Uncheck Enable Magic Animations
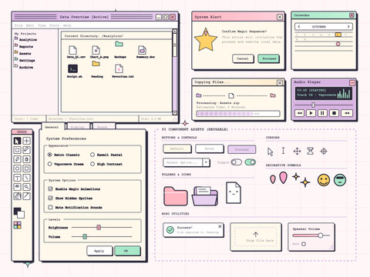 tap(50, 189)
